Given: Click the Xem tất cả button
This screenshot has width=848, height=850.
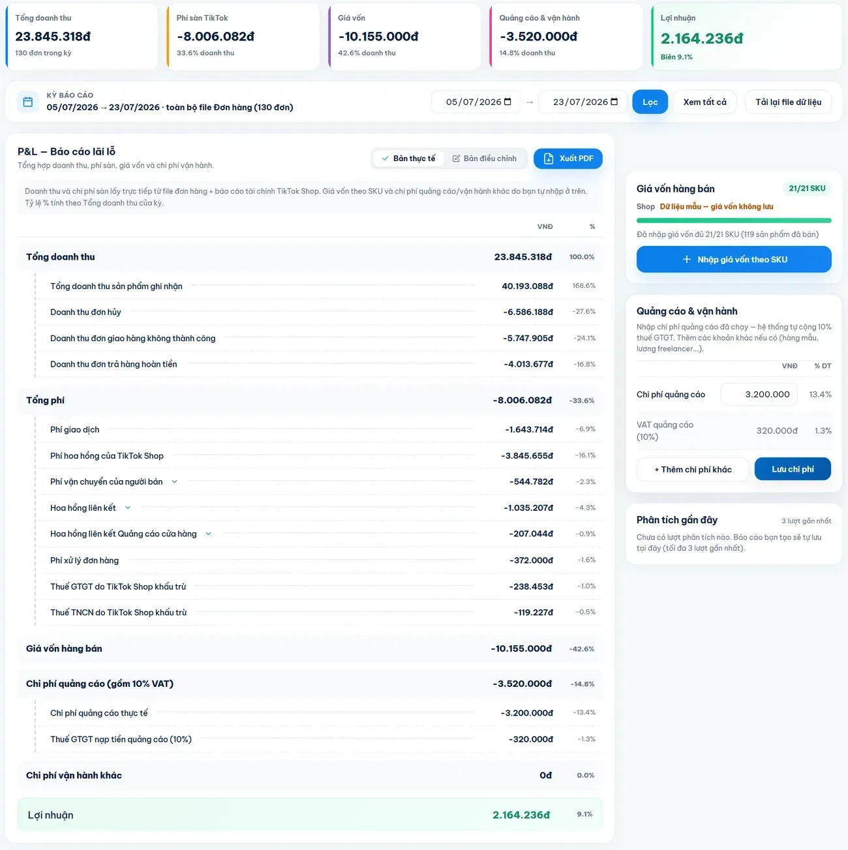Looking at the screenshot, I should pos(704,102).
